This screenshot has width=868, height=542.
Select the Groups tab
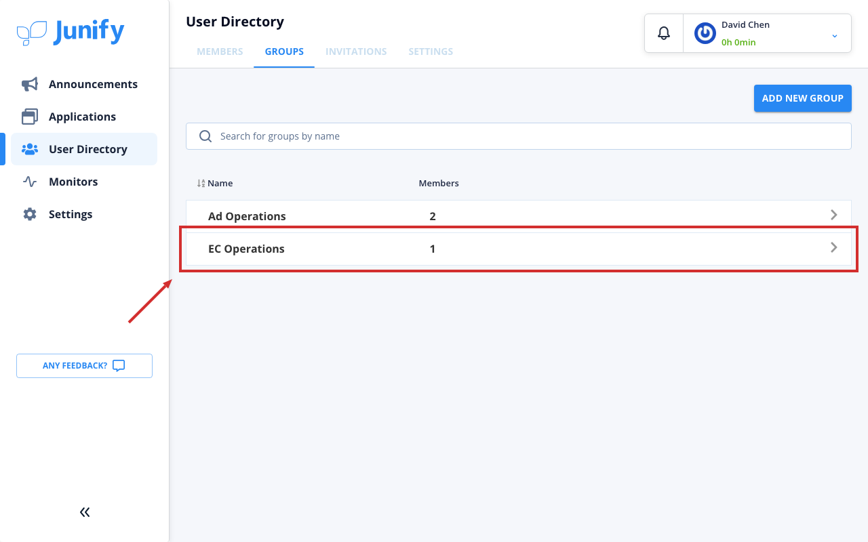coord(284,51)
